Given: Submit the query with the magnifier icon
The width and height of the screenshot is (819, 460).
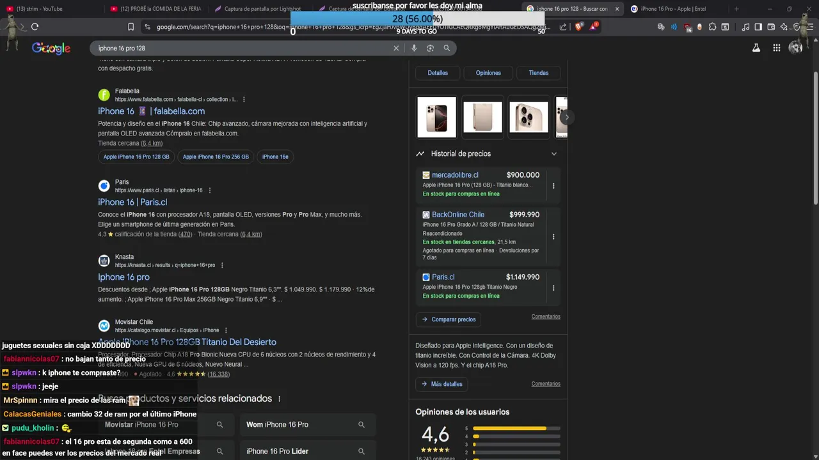Looking at the screenshot, I should pyautogui.click(x=447, y=48).
